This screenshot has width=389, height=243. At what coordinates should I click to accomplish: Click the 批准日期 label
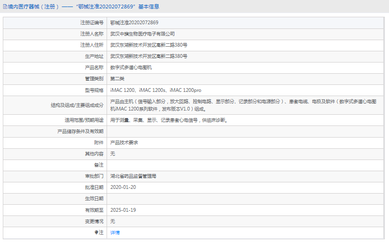(94, 187)
